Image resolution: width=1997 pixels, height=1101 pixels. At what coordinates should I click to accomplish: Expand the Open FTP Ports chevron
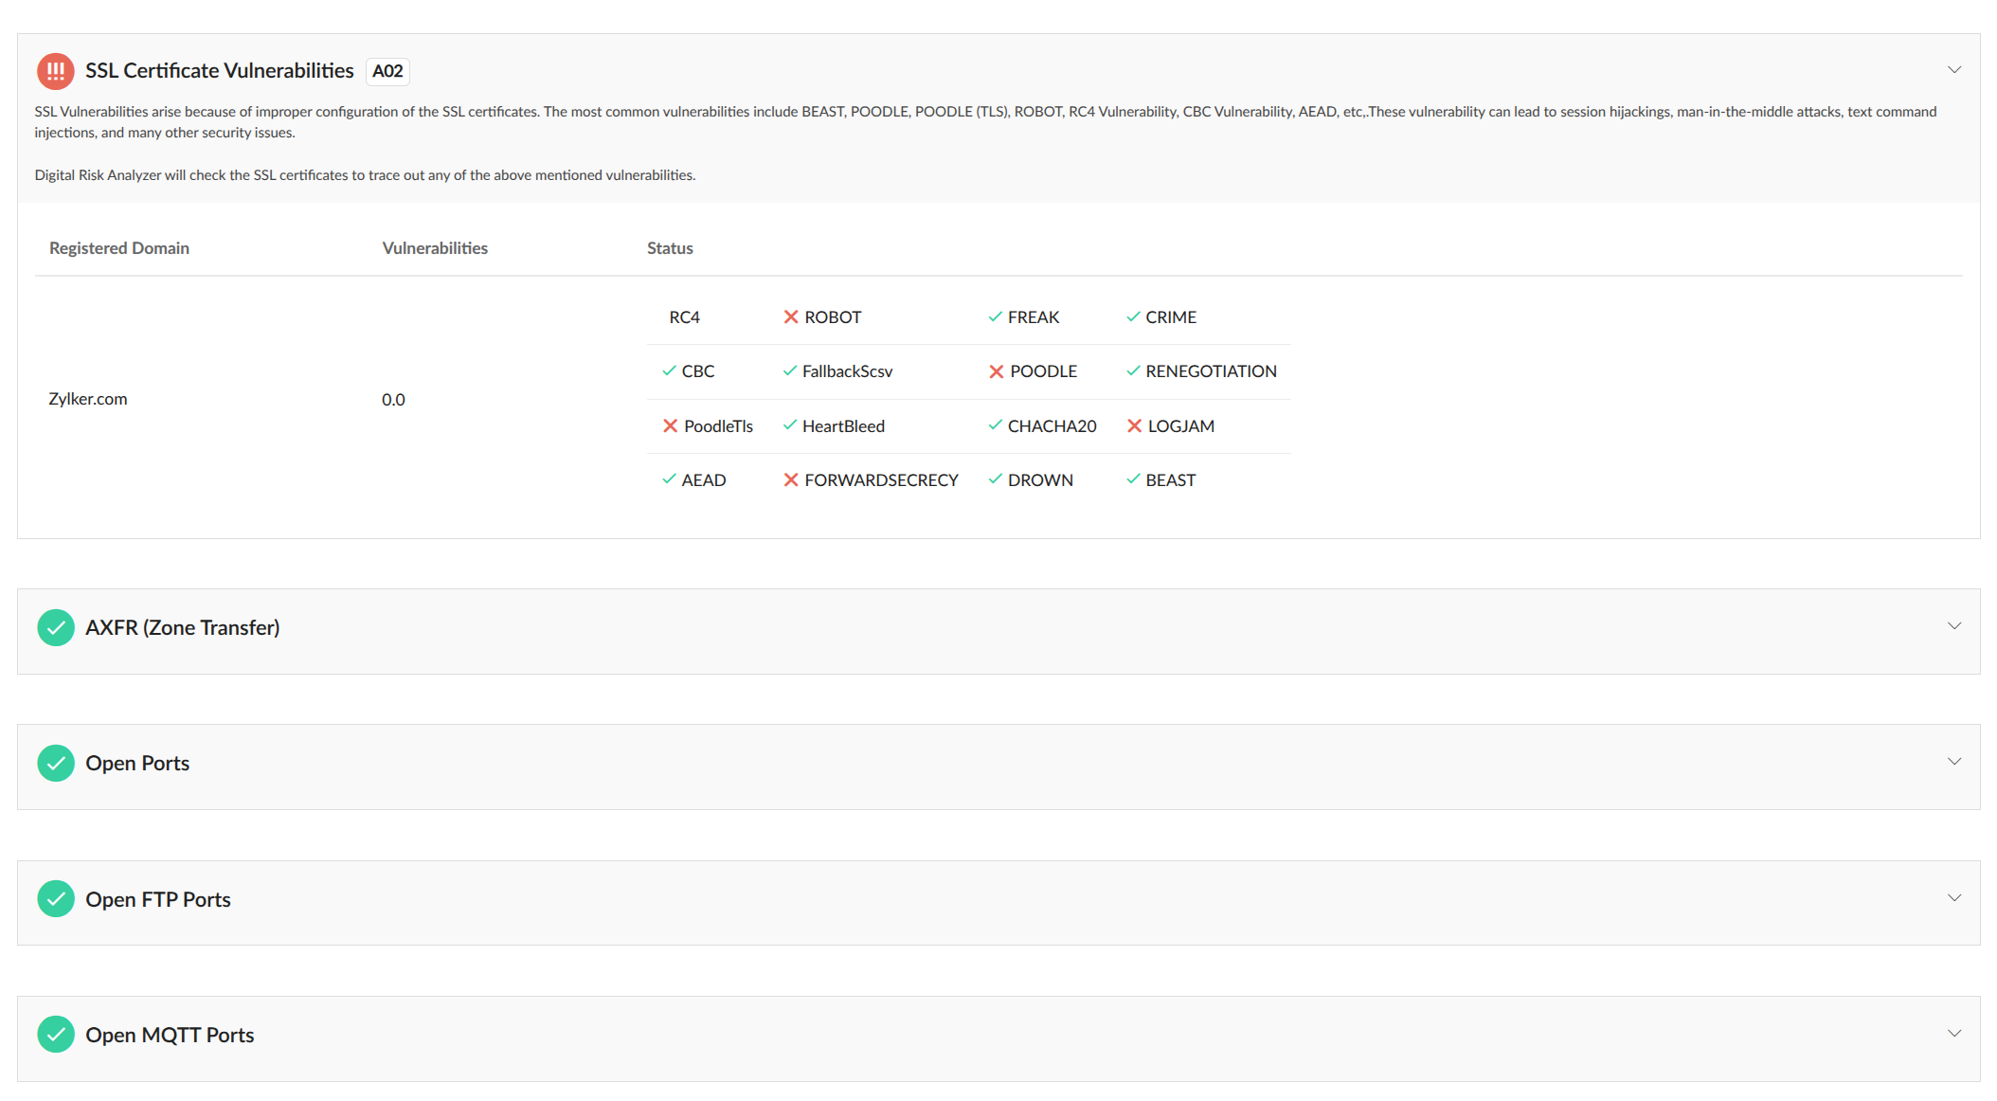click(1953, 898)
